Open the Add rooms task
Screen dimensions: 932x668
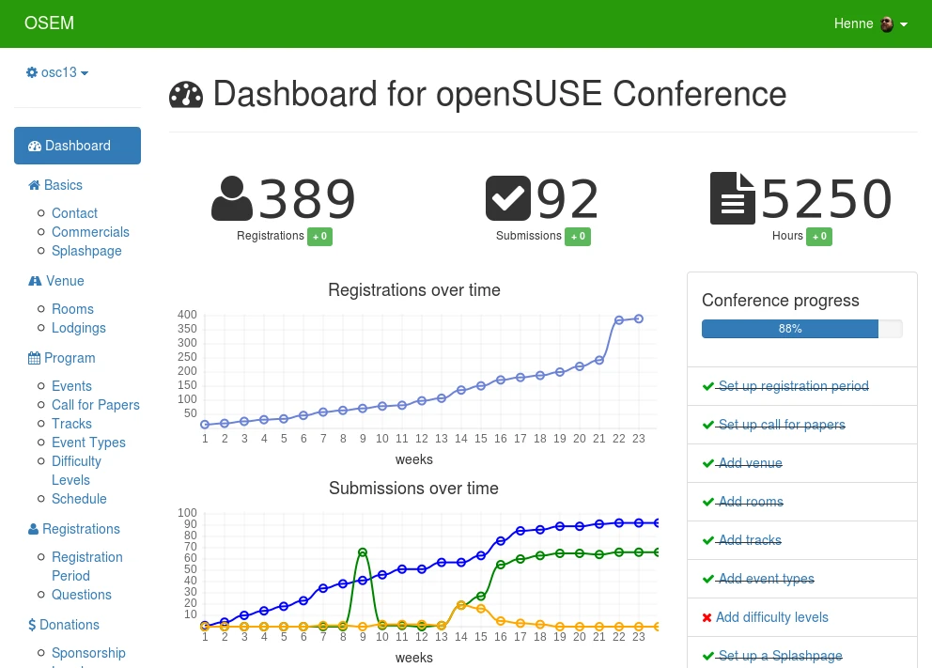pos(751,503)
